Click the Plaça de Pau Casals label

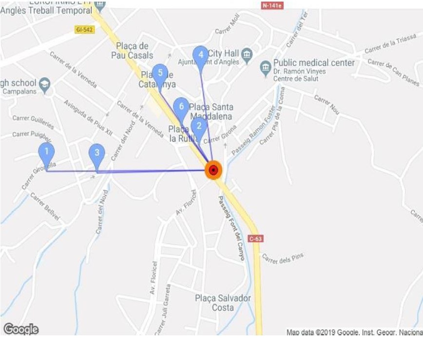(x=132, y=51)
